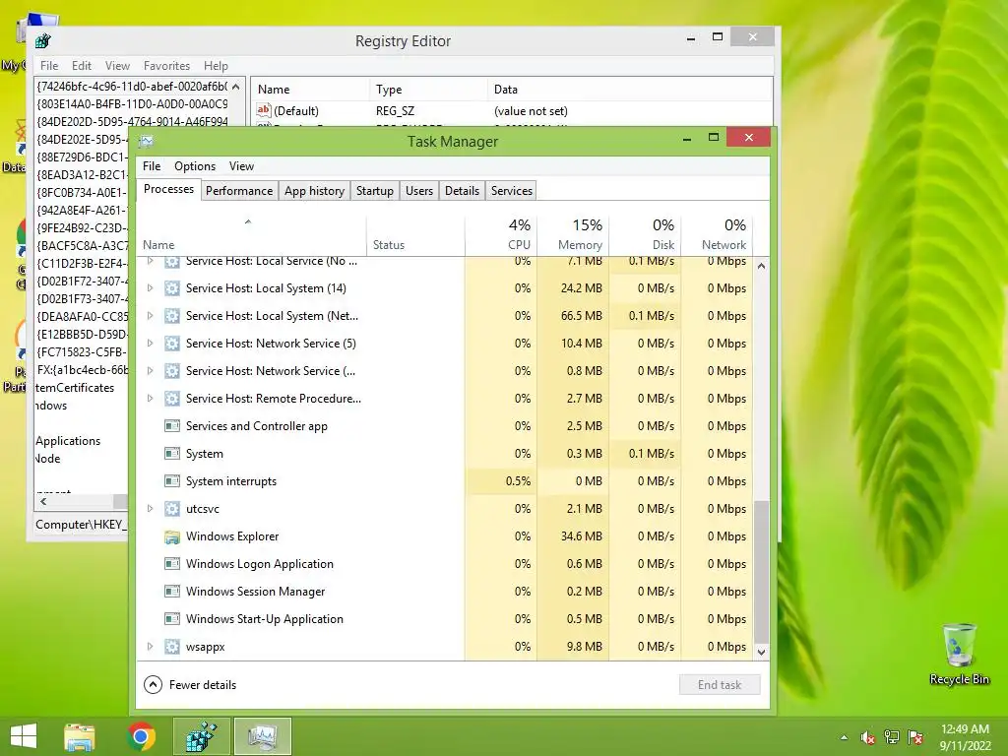Image resolution: width=1008 pixels, height=756 pixels.
Task: Open the Recycle Bin on the desktop
Action: pos(959,654)
